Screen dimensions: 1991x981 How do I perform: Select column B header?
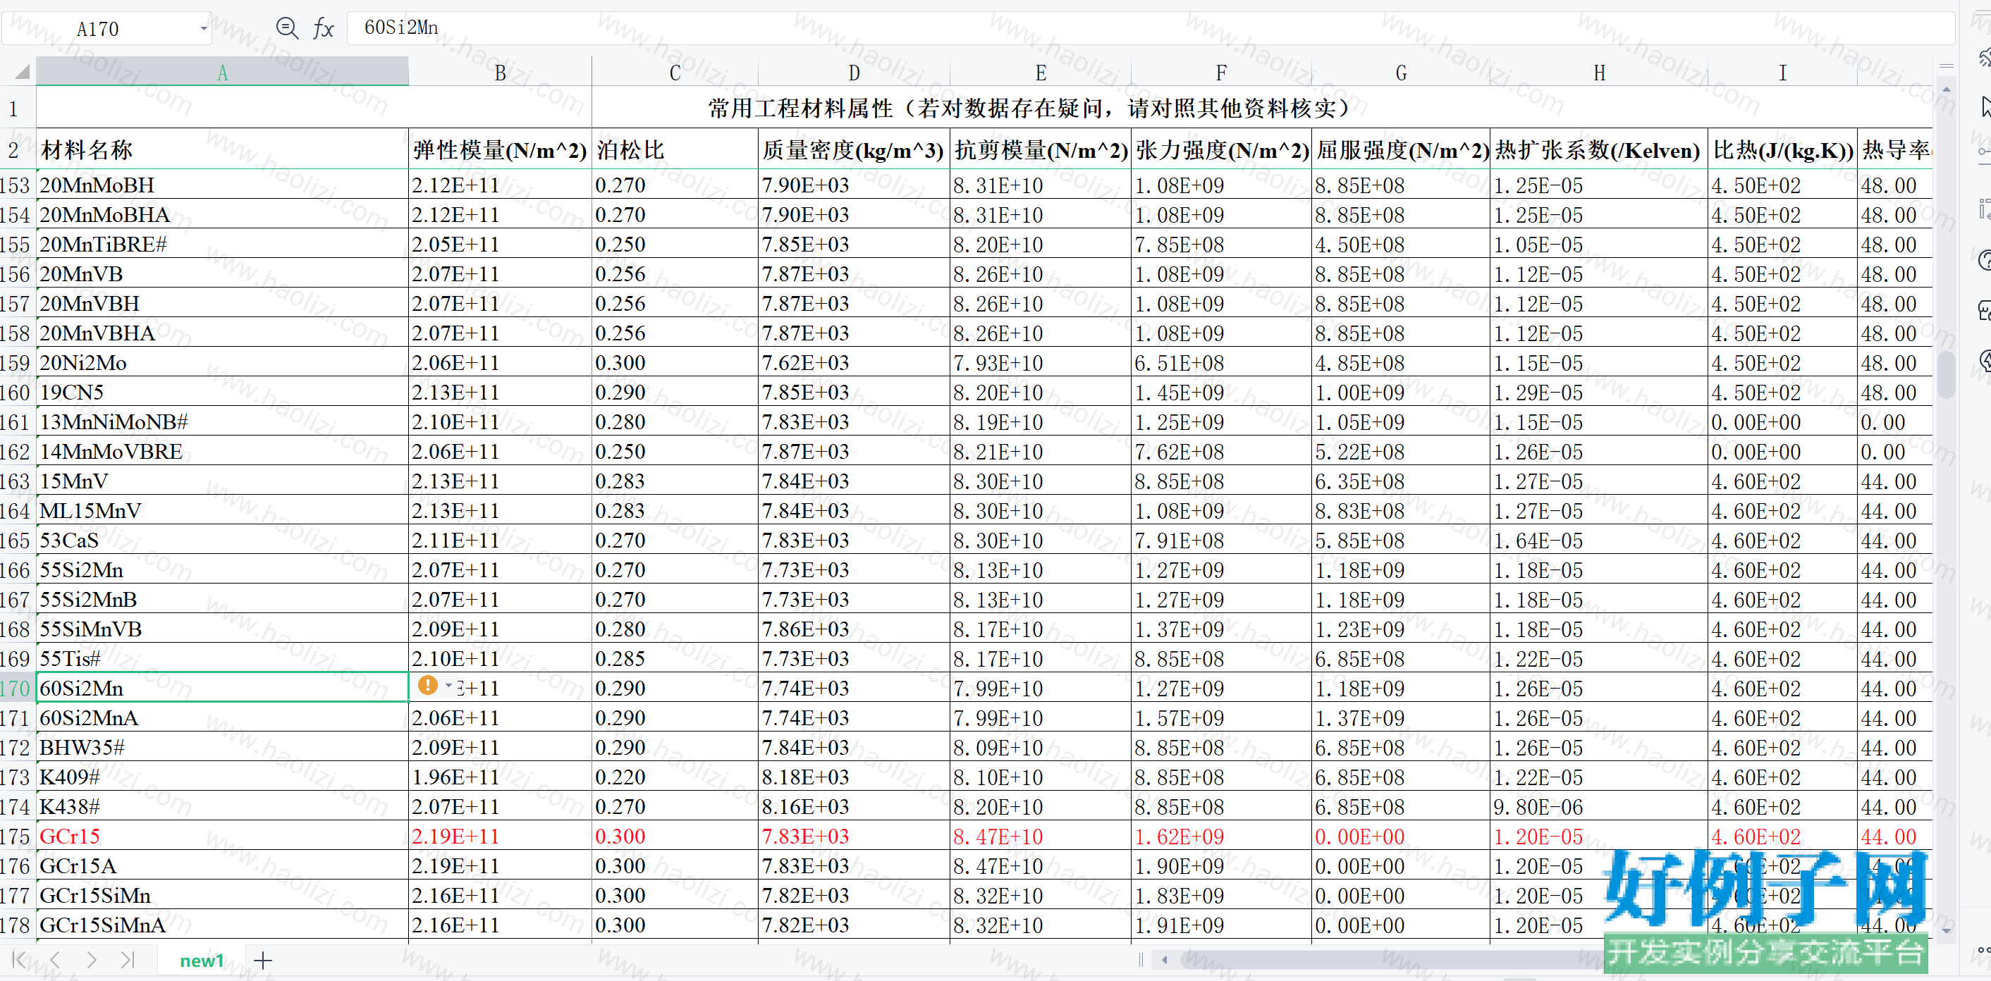[500, 73]
